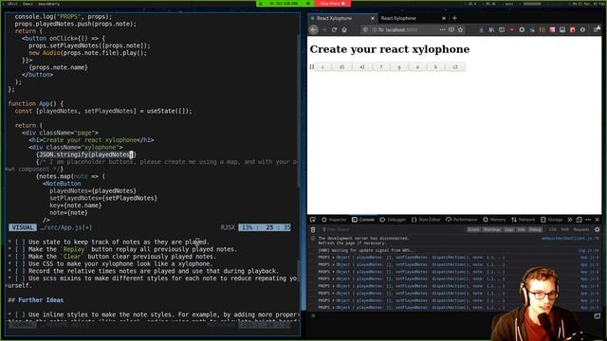
Task: Toggle the Info console filter
Action: pyautogui.click(x=522, y=229)
